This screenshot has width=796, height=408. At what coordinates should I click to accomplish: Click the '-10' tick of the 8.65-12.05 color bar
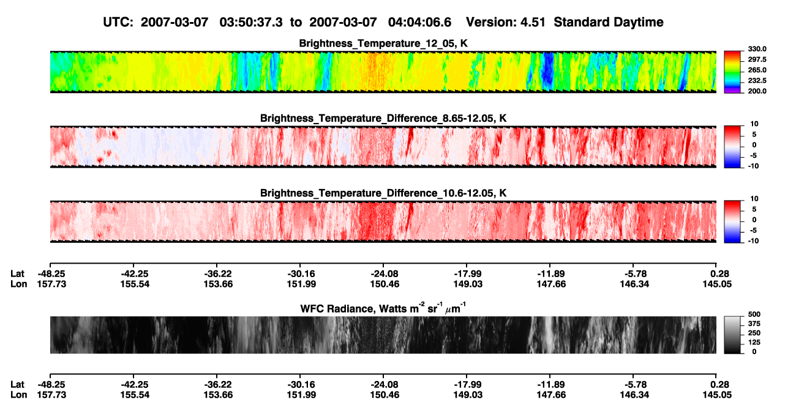(x=754, y=166)
